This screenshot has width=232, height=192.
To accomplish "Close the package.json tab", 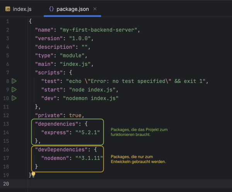I will pyautogui.click(x=95, y=9).
